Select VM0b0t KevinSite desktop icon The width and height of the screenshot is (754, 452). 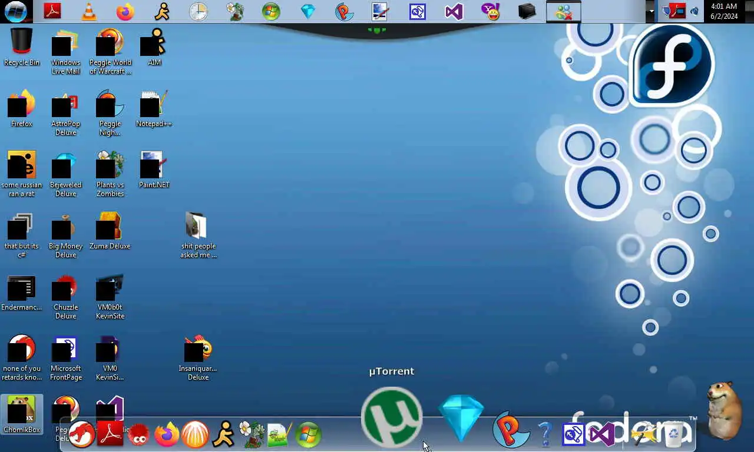coord(110,297)
